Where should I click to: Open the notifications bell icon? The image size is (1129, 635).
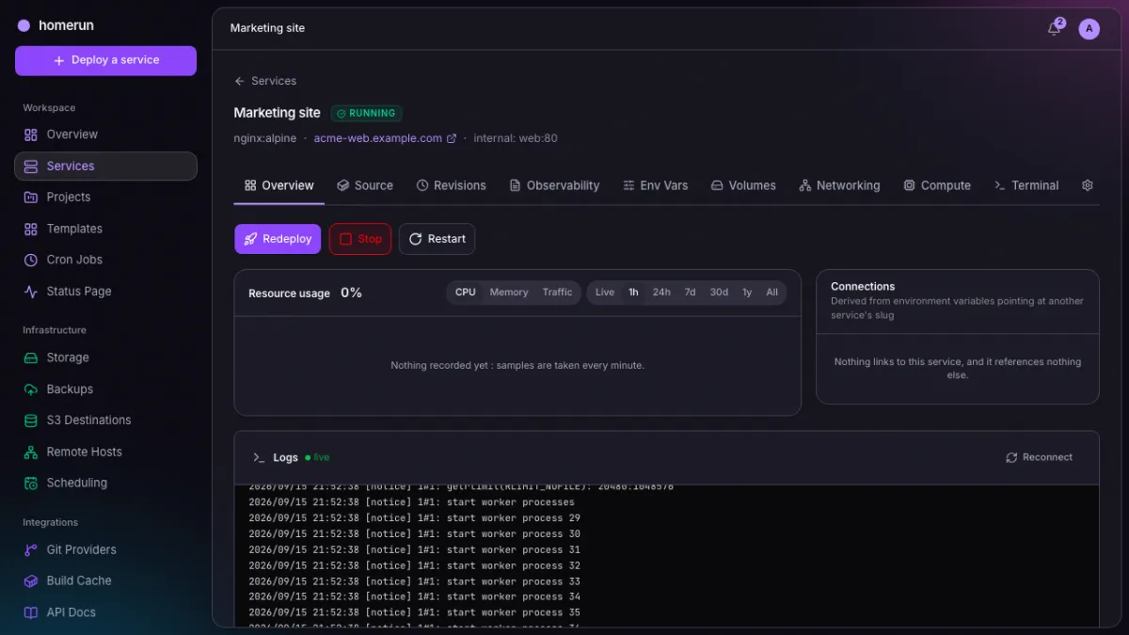pos(1054,28)
